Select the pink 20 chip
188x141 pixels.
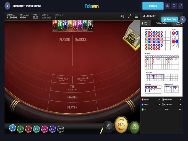45,129
